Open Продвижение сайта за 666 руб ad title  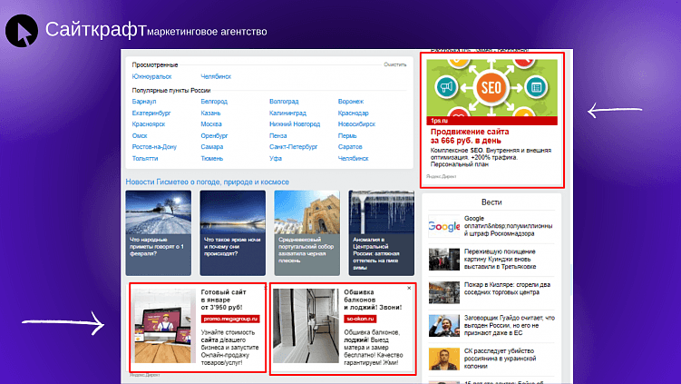point(470,136)
